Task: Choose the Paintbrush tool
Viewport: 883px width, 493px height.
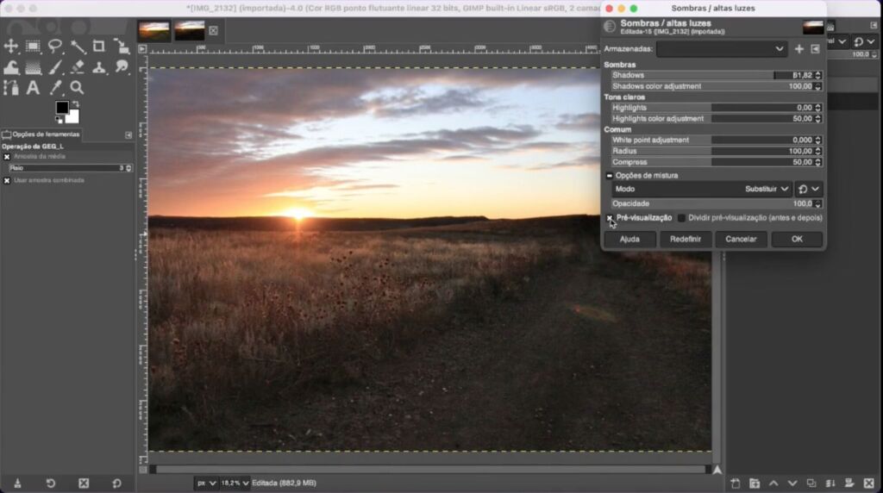Action: point(55,67)
